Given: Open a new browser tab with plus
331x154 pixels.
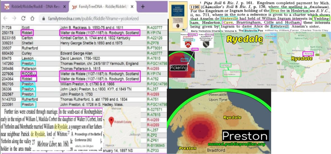Looking at the screenshot, I should point(143,6).
